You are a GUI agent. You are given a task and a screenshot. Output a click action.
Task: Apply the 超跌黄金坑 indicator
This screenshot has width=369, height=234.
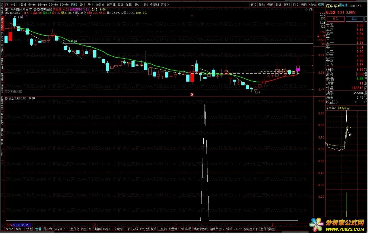[217, 229]
